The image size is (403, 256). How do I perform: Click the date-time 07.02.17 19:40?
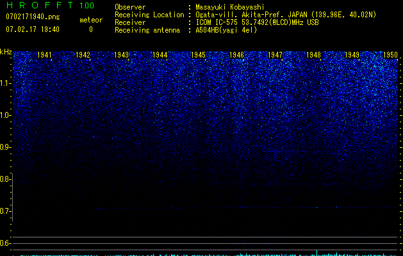click(x=33, y=29)
